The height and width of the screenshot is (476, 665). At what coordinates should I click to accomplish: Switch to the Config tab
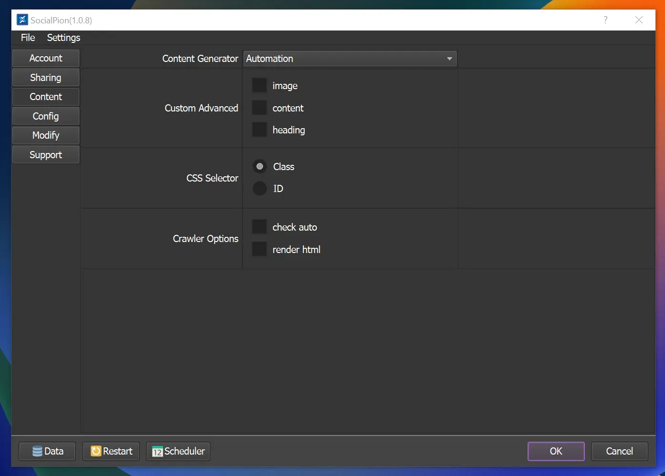coord(46,116)
